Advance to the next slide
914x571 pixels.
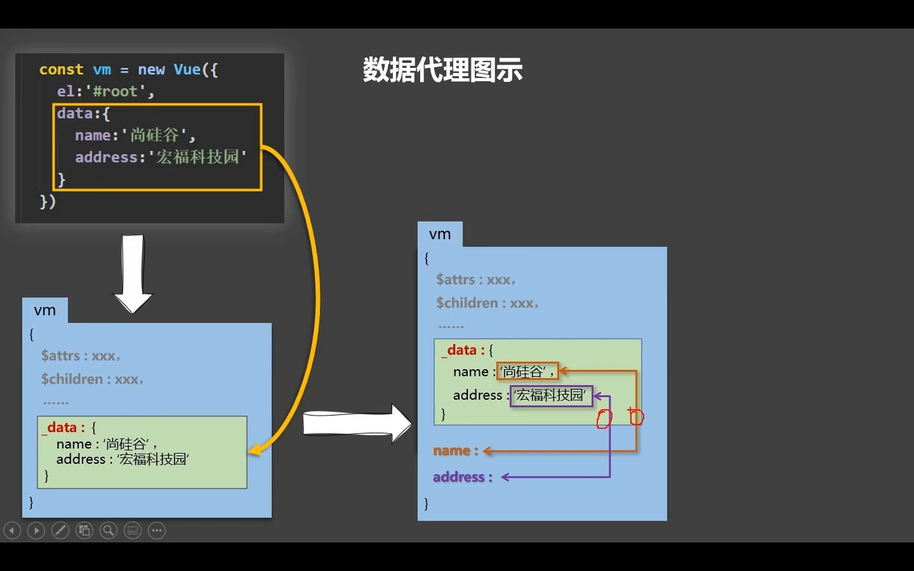click(36, 530)
